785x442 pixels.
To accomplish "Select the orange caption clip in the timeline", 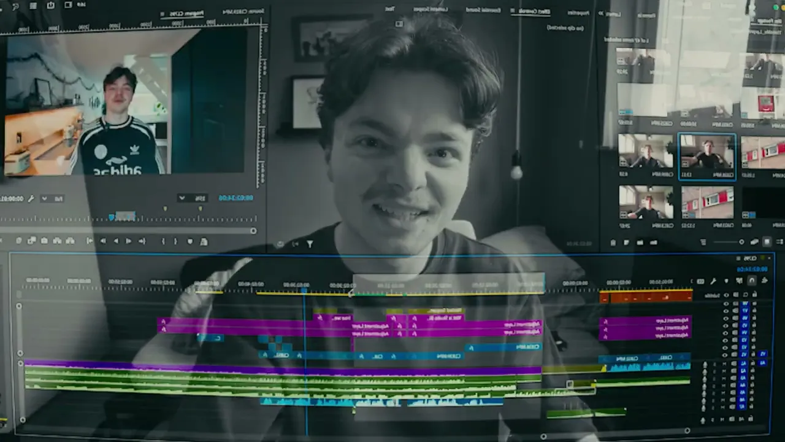I will [646, 297].
